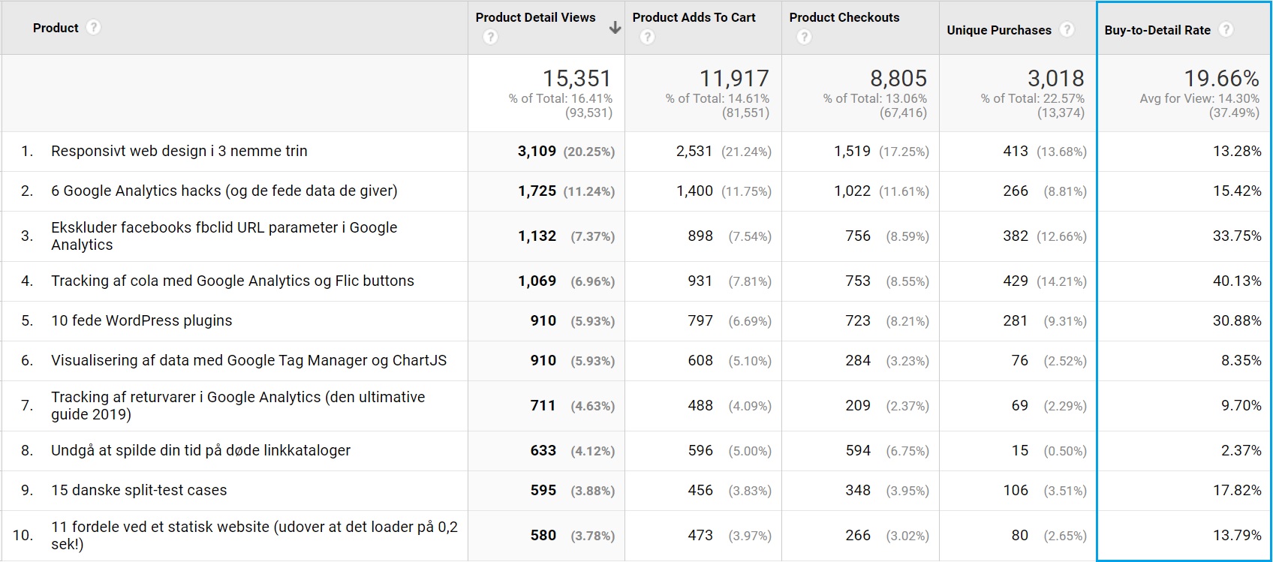This screenshot has height=562, width=1273.
Task: Sort table by Product Checkouts header
Action: pos(844,17)
